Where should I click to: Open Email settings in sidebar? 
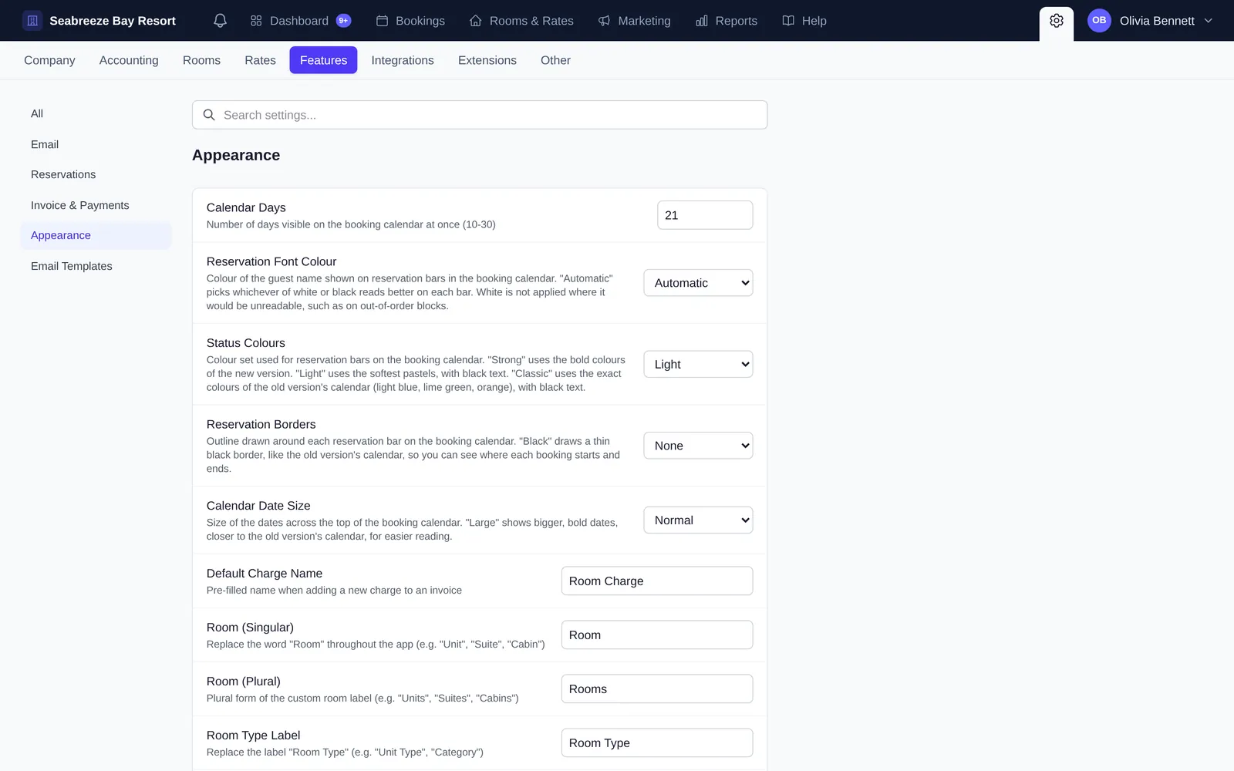click(x=96, y=144)
